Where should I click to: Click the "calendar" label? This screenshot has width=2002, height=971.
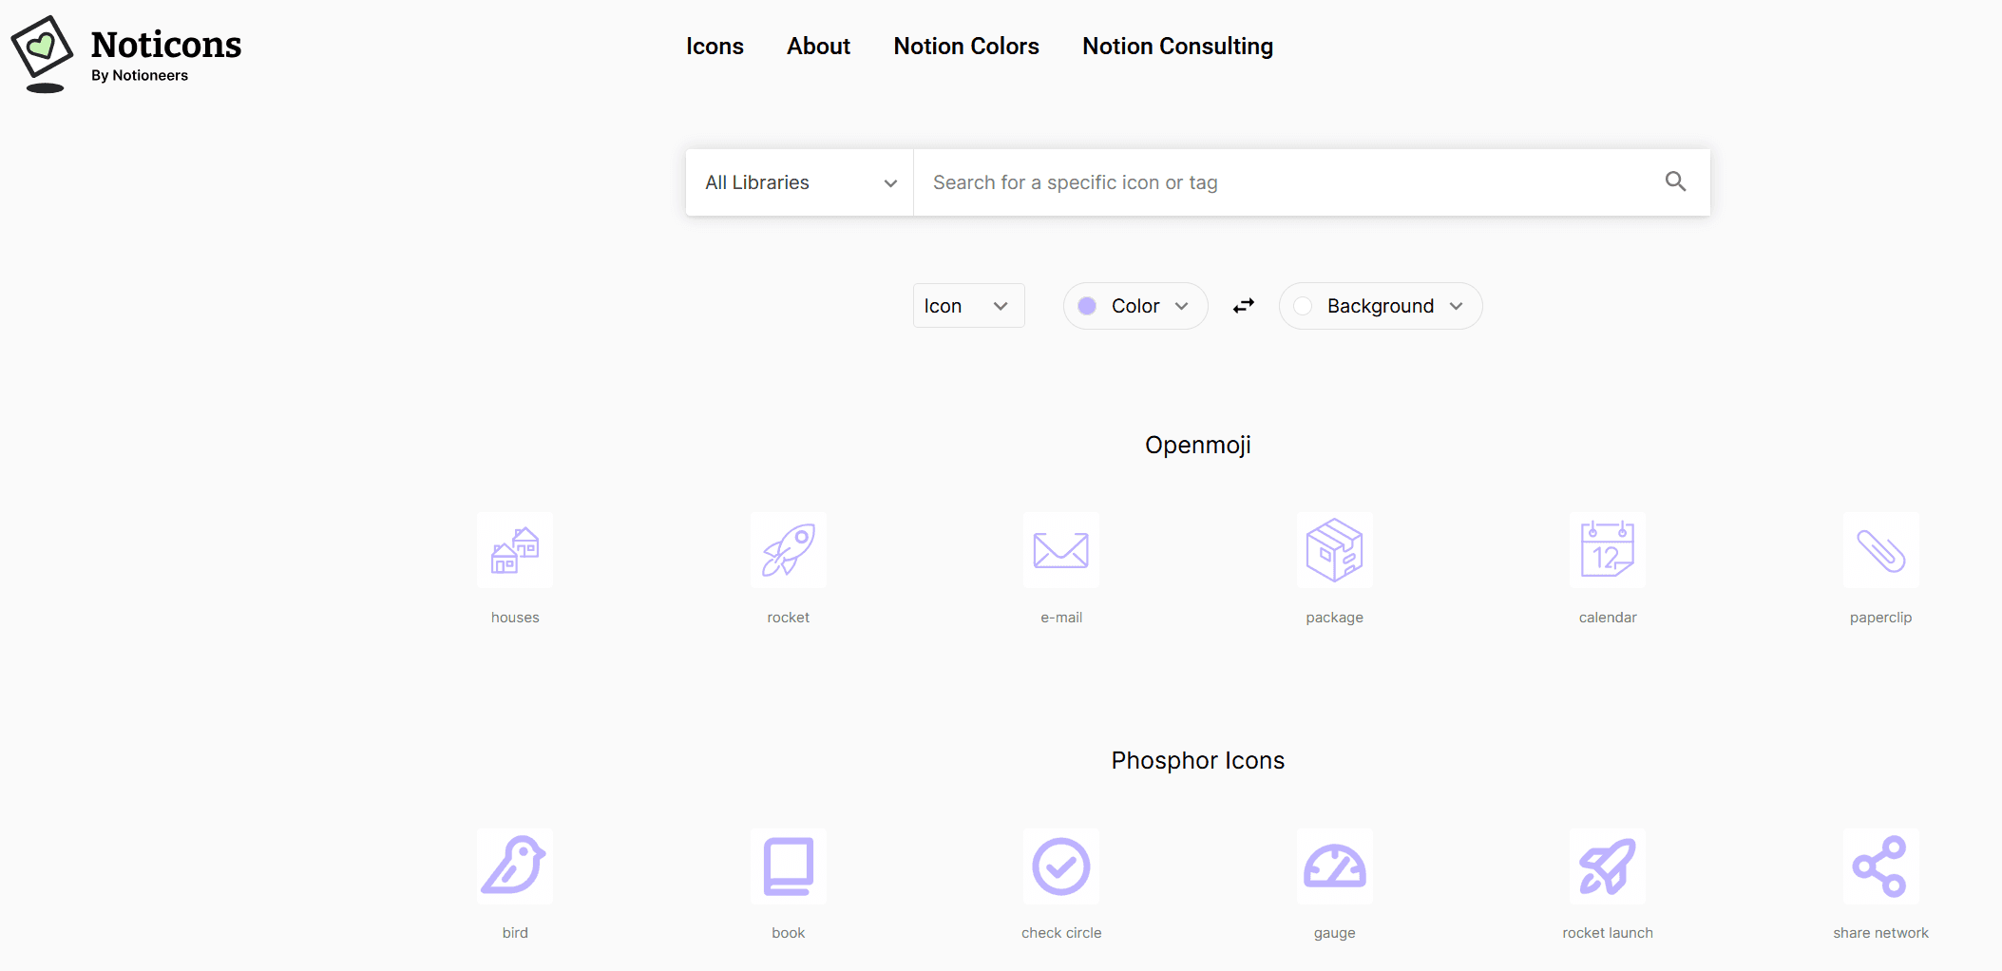(x=1608, y=618)
